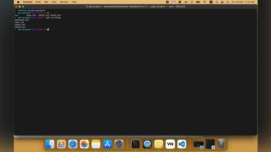Open the Terminal application menu
The image size is (271, 152).
click(28, 2)
